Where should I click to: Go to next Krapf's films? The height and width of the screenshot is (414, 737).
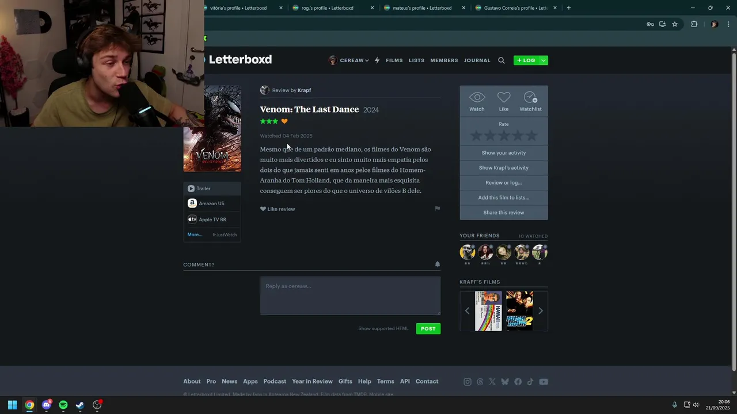[x=540, y=310]
